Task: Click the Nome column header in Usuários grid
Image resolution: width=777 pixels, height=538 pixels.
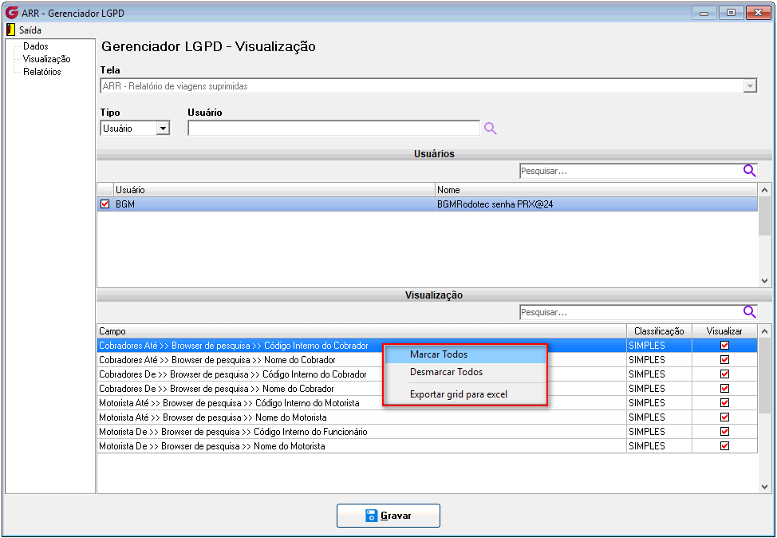Action: tap(596, 190)
